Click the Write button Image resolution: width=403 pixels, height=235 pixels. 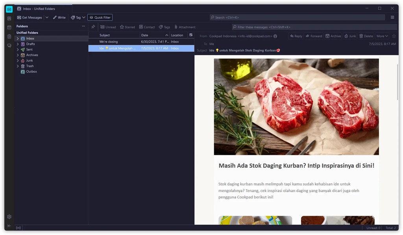(x=59, y=17)
